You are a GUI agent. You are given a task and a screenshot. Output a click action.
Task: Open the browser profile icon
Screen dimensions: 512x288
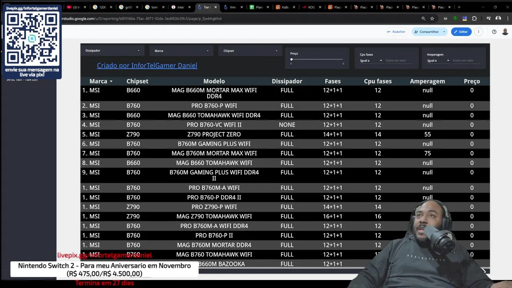point(498,18)
